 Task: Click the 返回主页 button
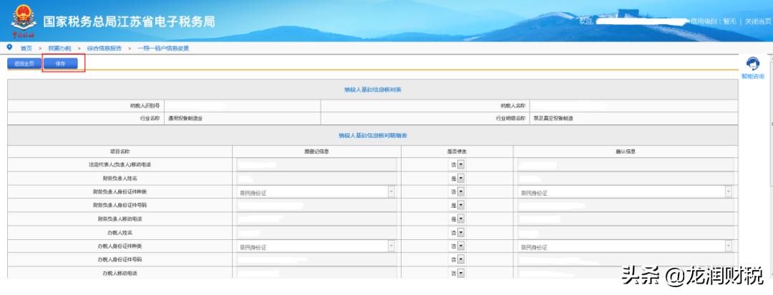(24, 64)
